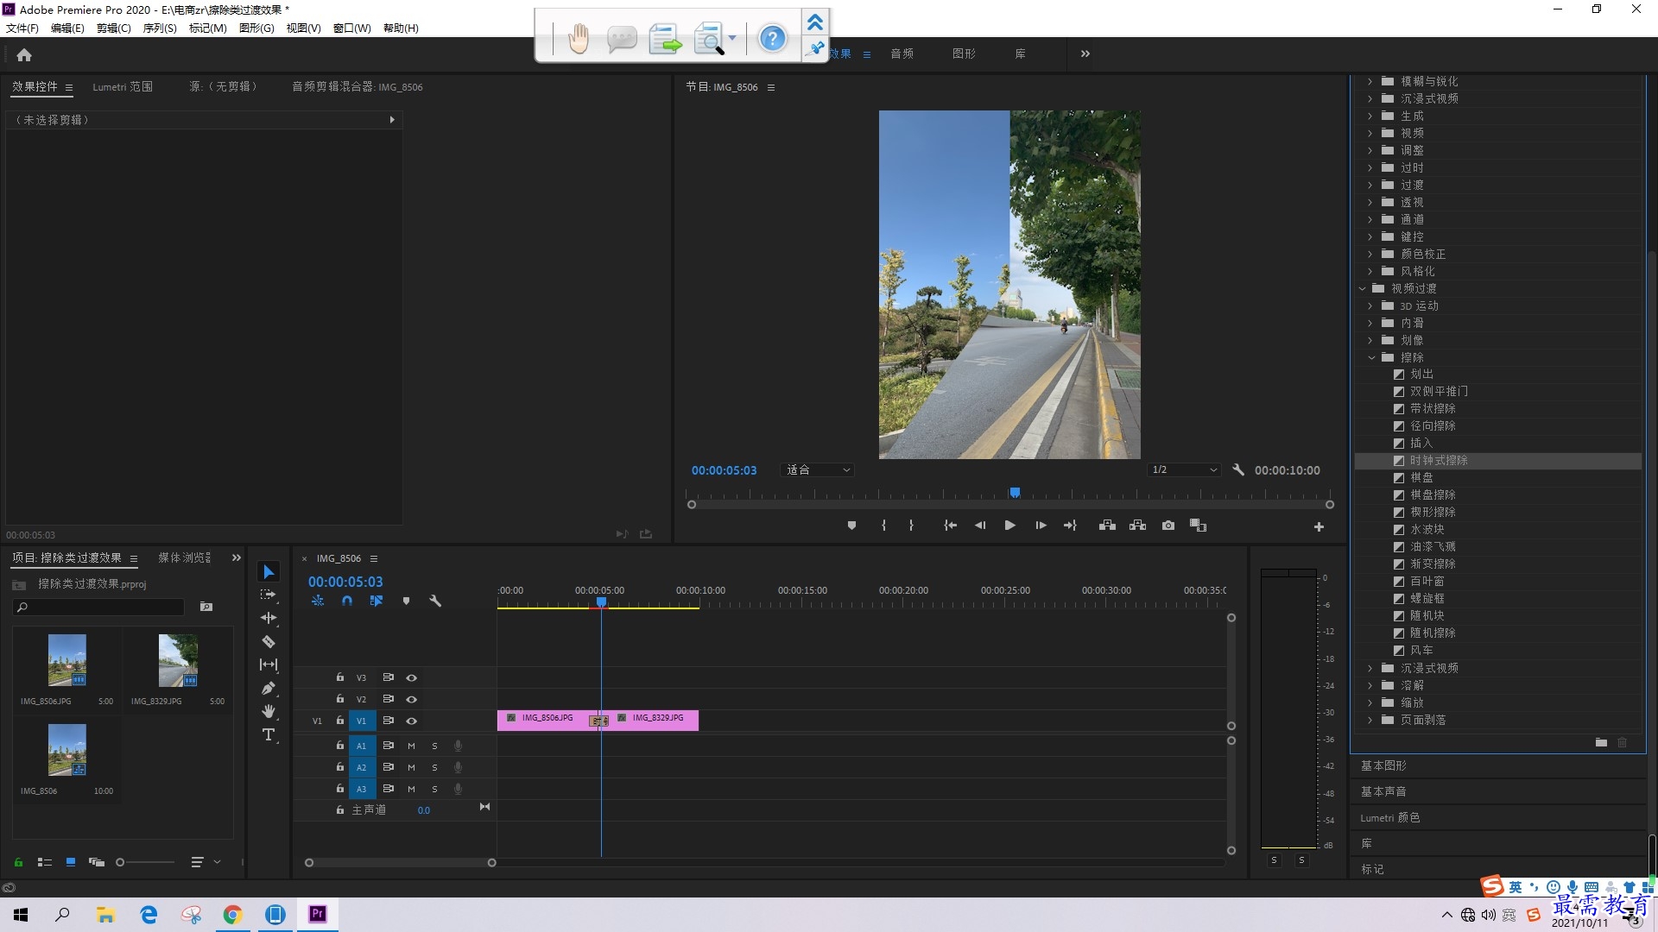The image size is (1658, 932).
Task: Switch project panel to icon view
Action: coord(71,862)
